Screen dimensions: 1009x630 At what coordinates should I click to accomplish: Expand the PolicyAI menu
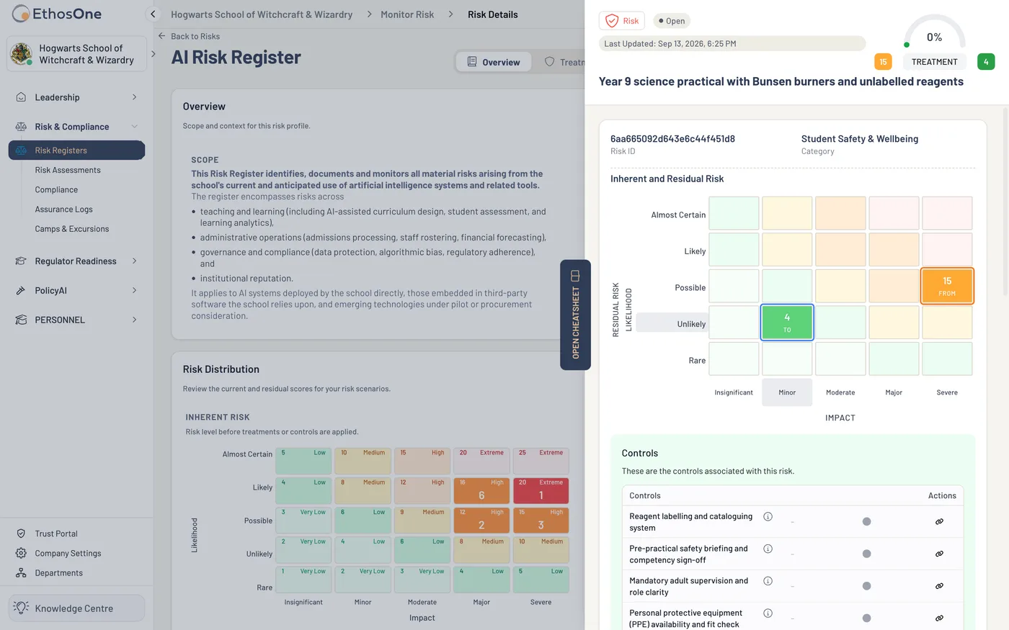[134, 290]
